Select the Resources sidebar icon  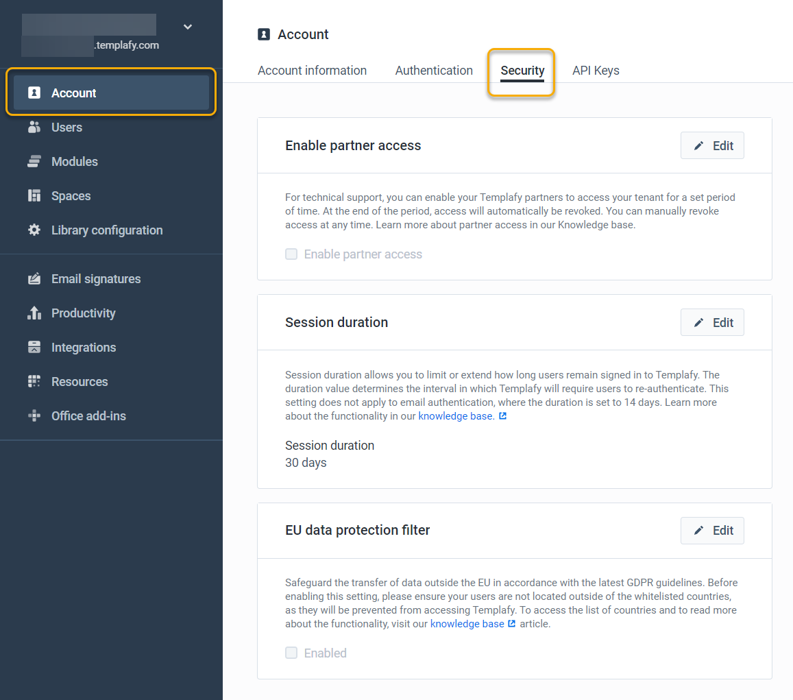[x=34, y=381]
